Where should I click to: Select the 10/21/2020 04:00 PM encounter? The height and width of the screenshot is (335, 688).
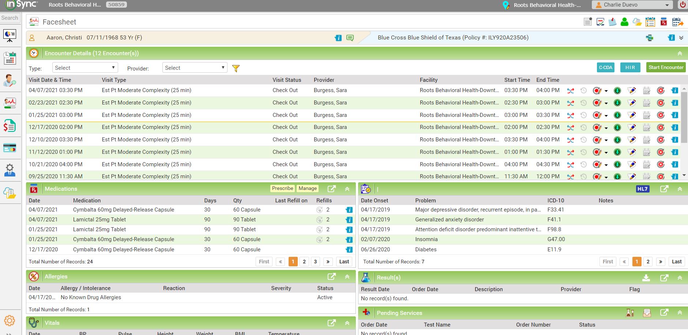353,165
